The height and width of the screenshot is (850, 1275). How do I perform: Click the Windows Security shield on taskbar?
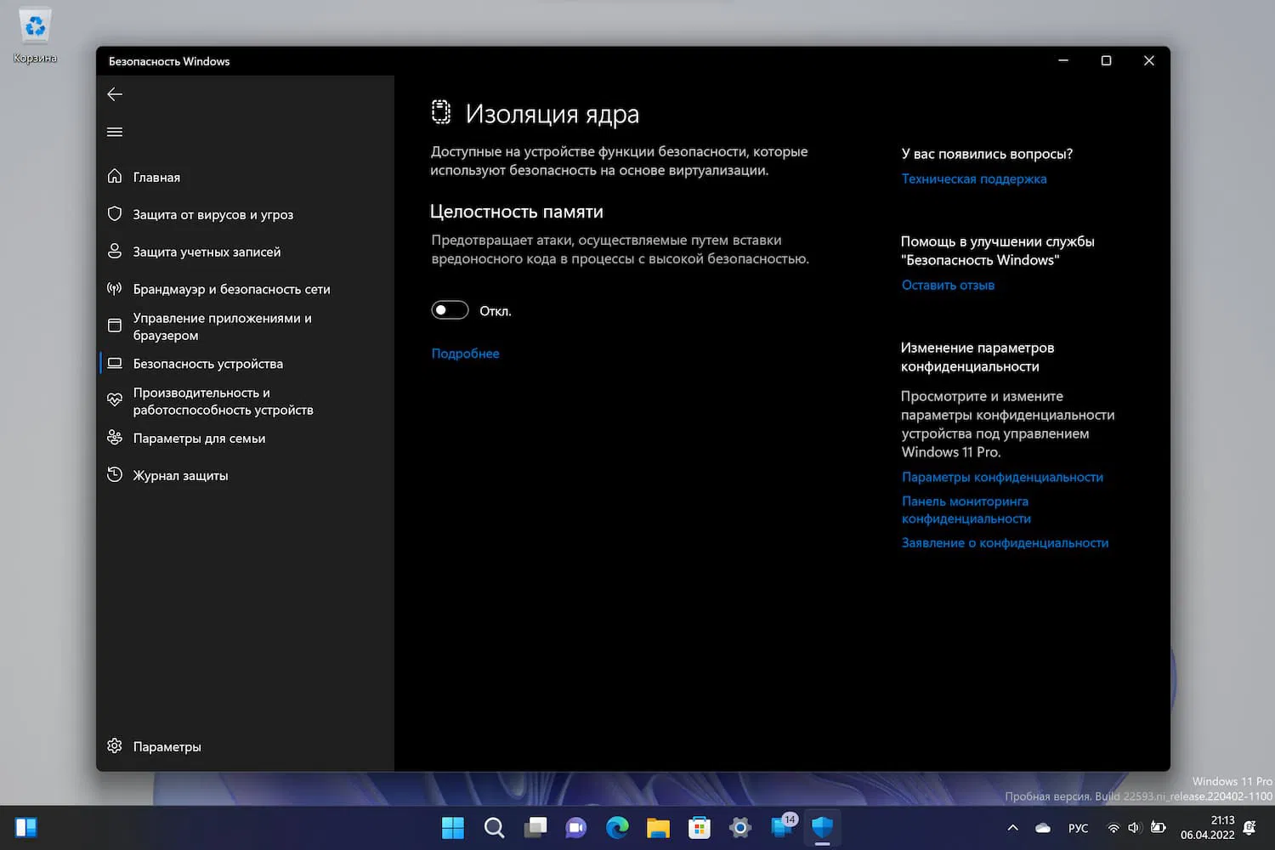tap(822, 827)
